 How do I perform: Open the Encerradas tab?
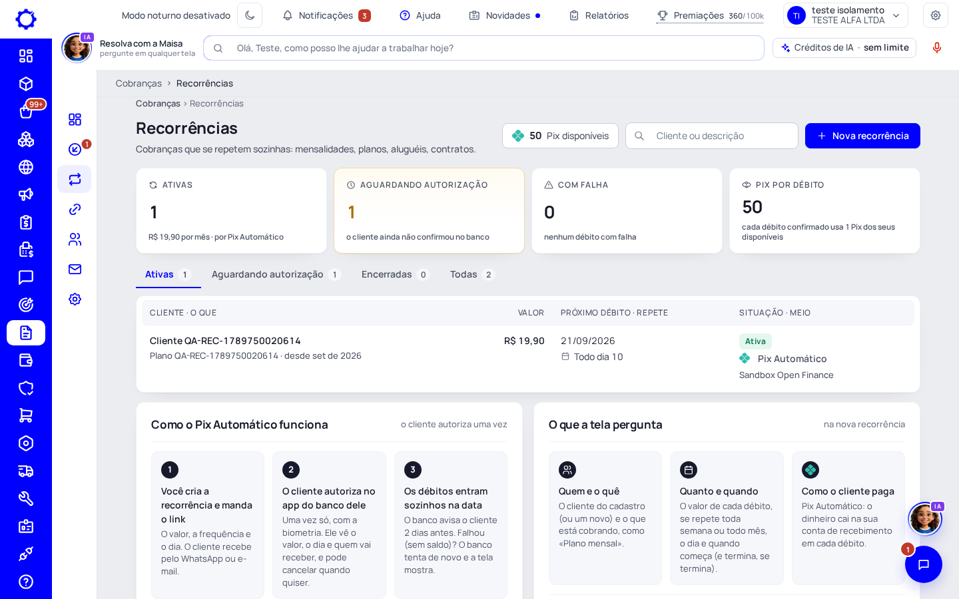(396, 274)
